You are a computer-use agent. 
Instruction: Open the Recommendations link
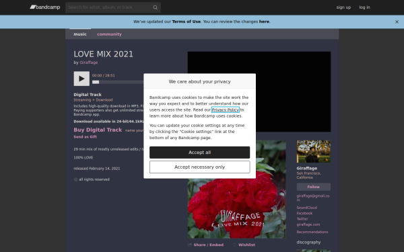click(x=312, y=232)
